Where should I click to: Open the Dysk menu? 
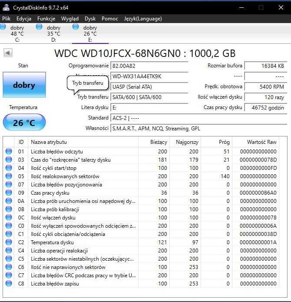90,19
